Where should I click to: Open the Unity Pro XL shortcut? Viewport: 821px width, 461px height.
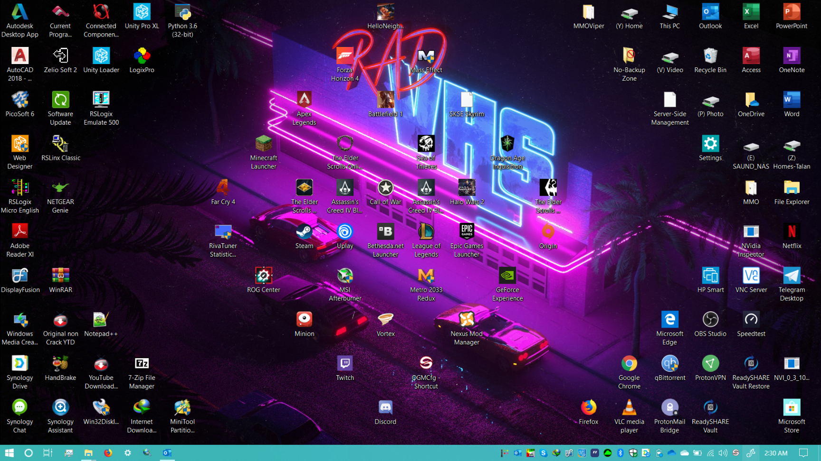point(142,16)
